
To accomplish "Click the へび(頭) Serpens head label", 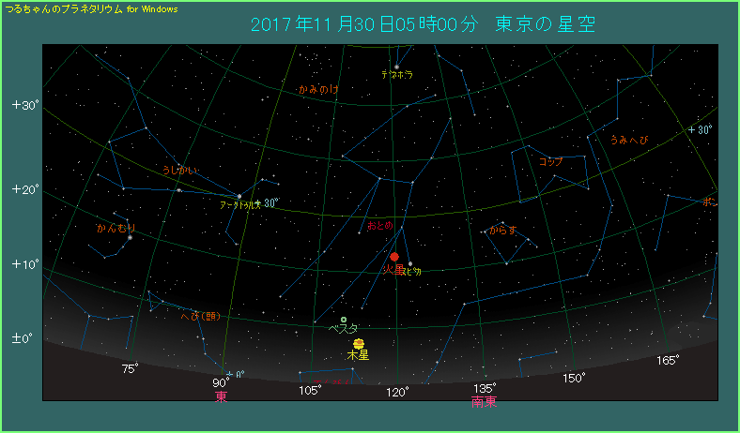I will tap(200, 316).
